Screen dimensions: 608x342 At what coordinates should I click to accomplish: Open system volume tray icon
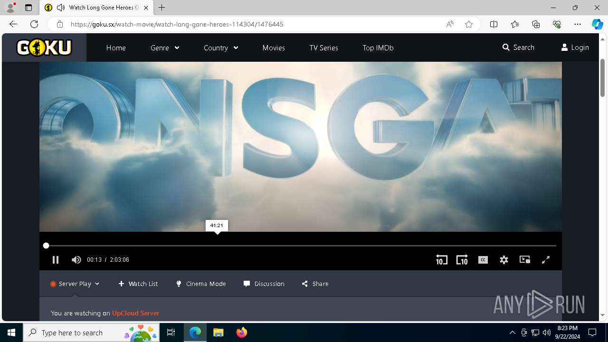click(547, 332)
